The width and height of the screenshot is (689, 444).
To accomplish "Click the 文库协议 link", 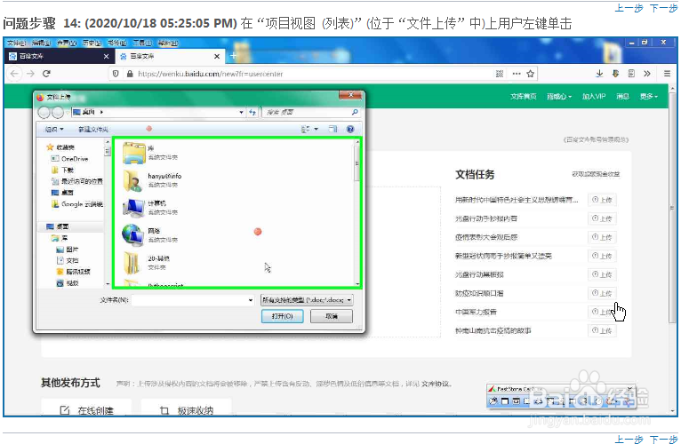I will [435, 384].
